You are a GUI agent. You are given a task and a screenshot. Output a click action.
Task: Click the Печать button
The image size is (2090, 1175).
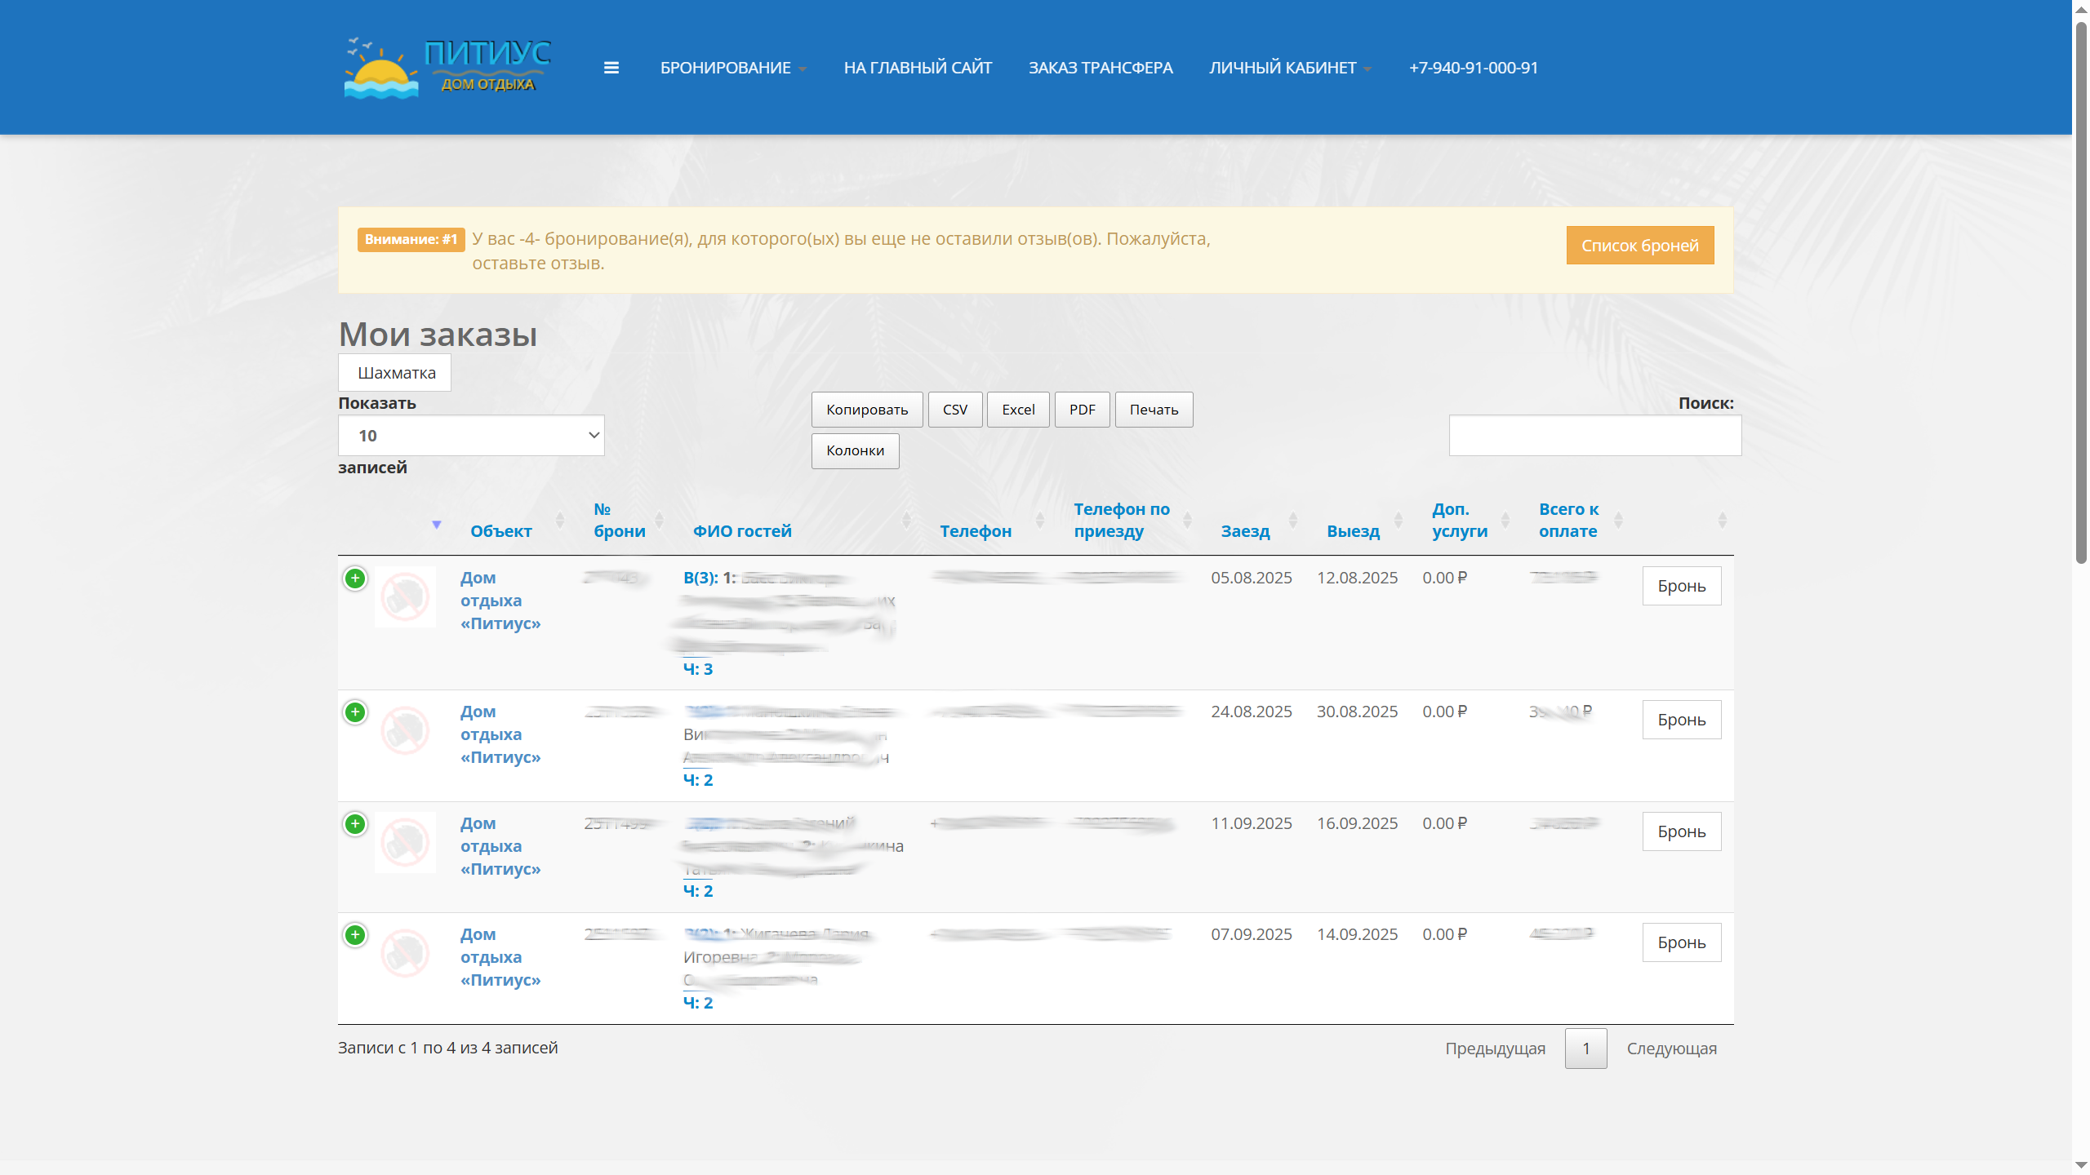point(1154,410)
